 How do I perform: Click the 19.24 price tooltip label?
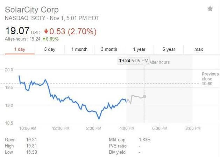(x=125, y=61)
